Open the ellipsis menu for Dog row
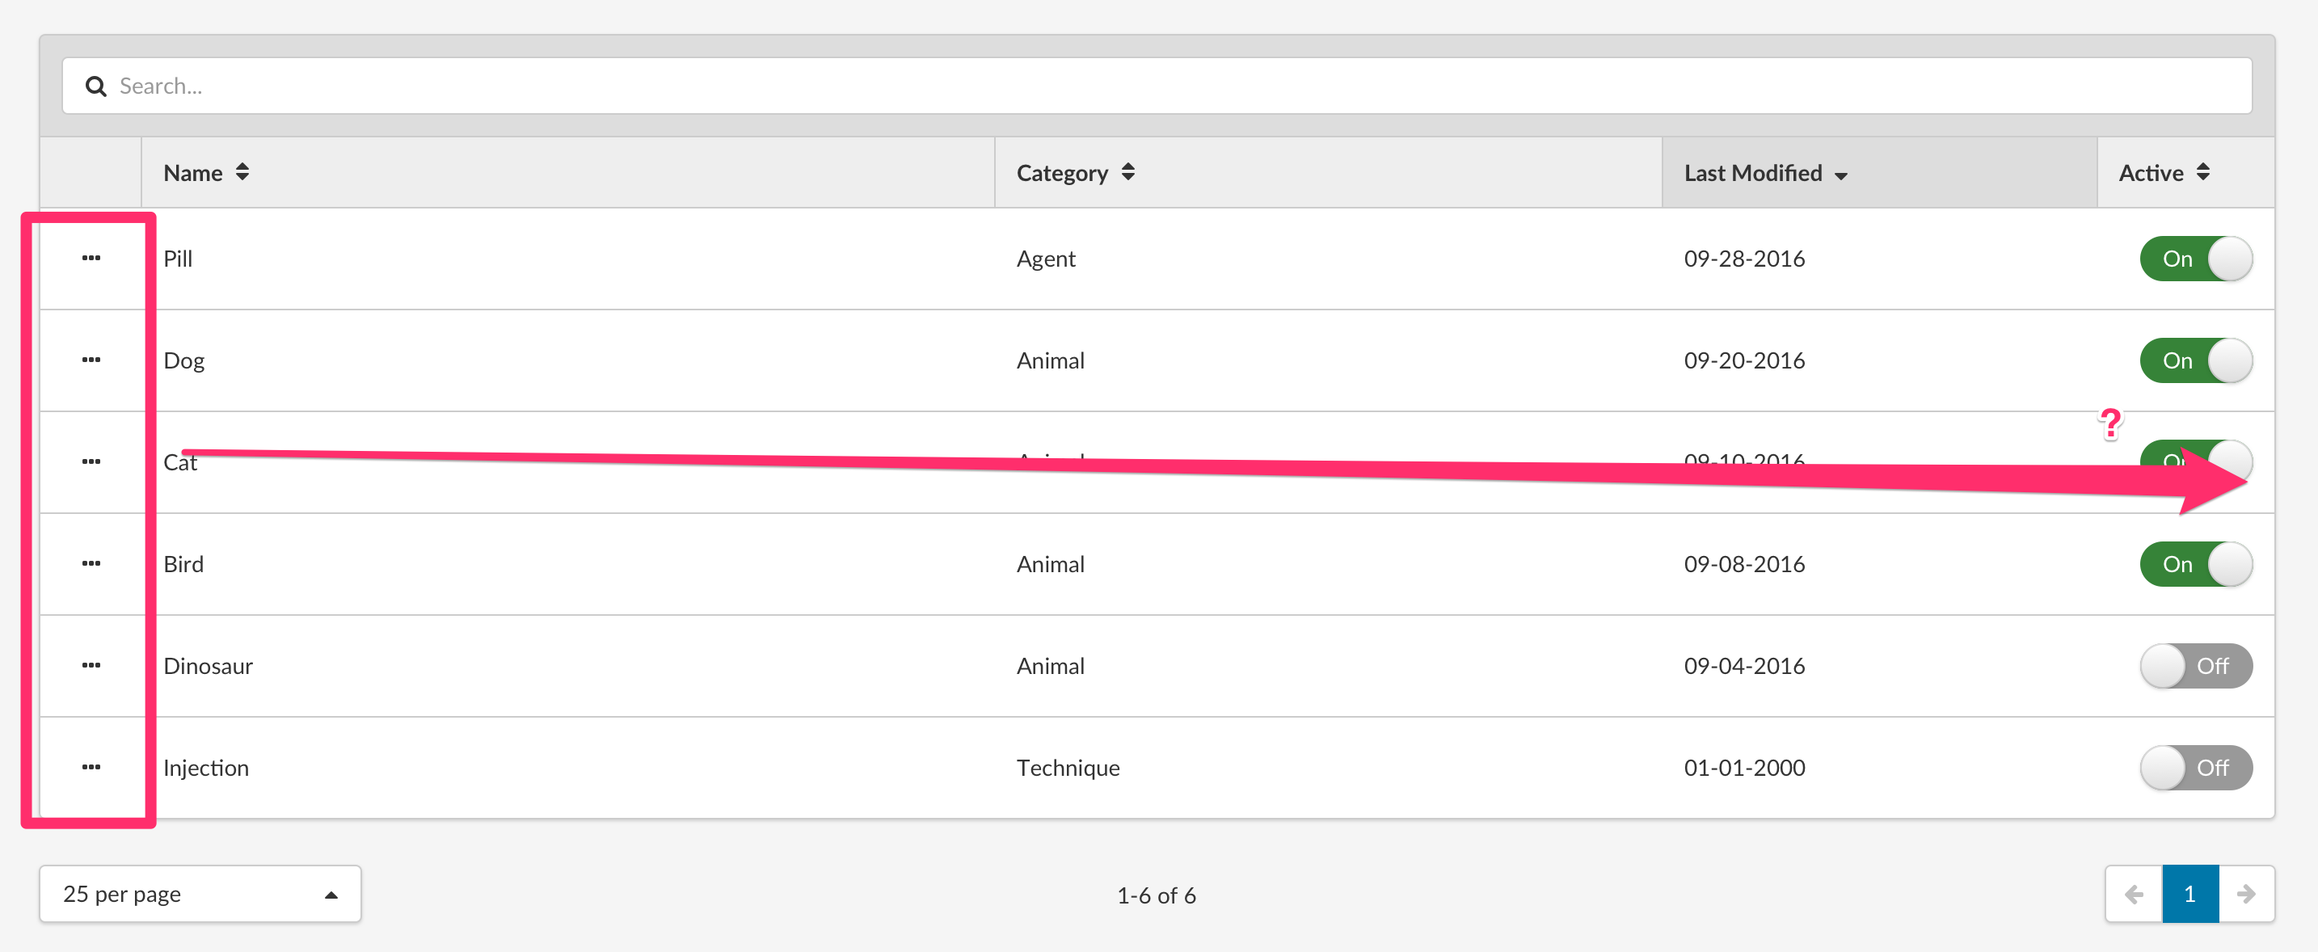Image resolution: width=2318 pixels, height=952 pixels. [x=91, y=360]
